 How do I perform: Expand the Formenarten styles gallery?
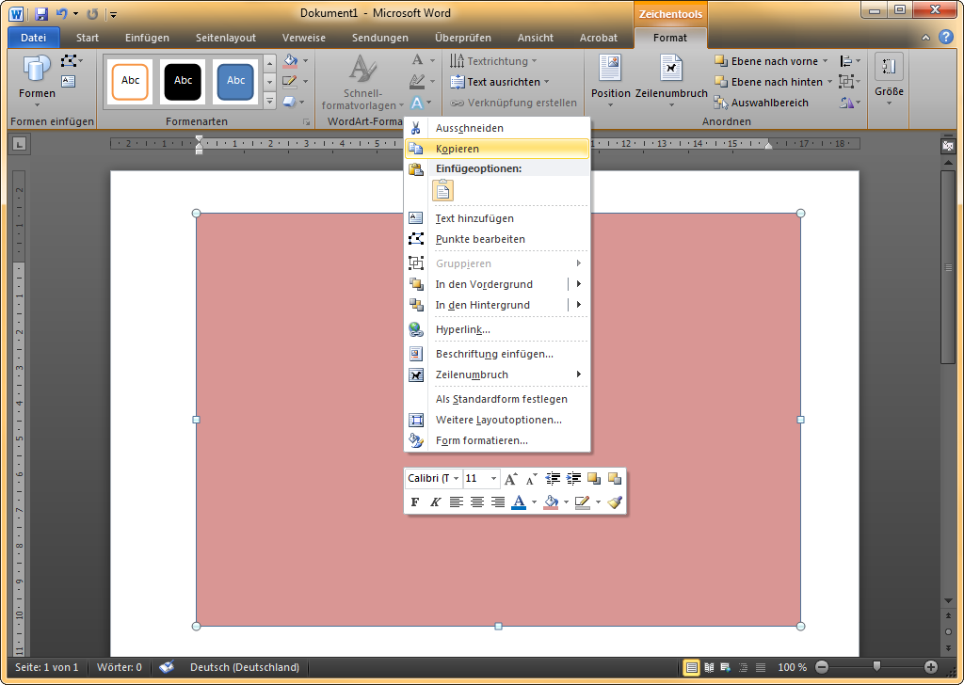click(270, 101)
